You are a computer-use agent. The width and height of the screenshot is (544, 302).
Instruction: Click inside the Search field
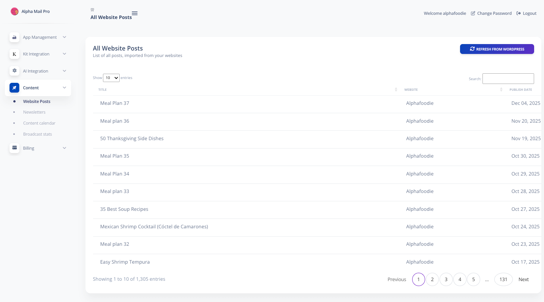tap(508, 79)
